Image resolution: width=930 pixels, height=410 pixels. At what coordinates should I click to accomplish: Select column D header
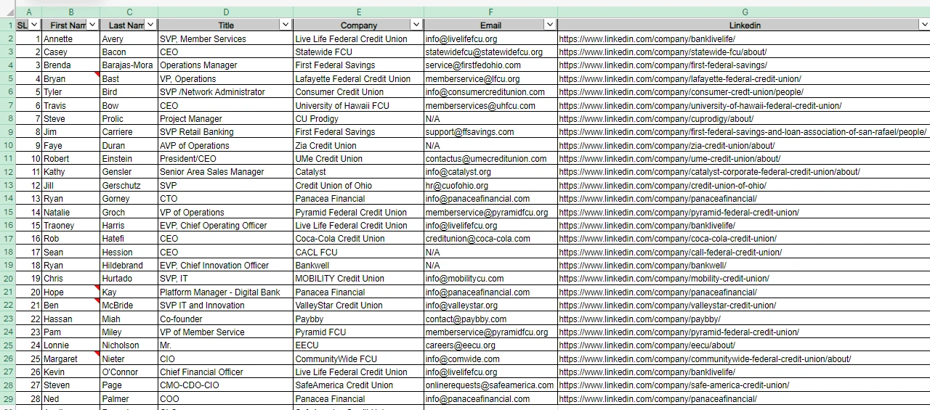pos(226,12)
